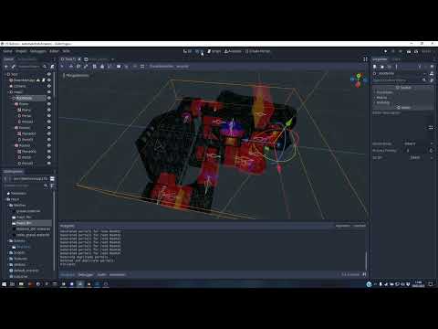
Task: Collapse the Meshes folder in FileSystem
Action: [x=8, y=205]
